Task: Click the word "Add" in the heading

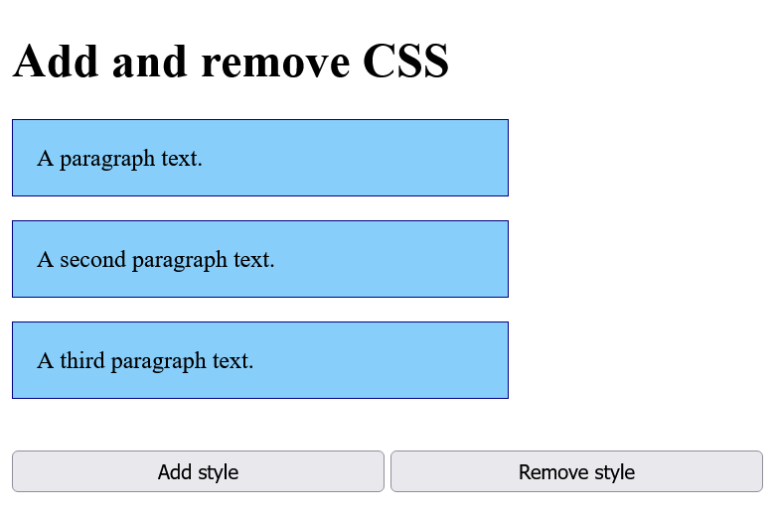Action: click(x=55, y=62)
